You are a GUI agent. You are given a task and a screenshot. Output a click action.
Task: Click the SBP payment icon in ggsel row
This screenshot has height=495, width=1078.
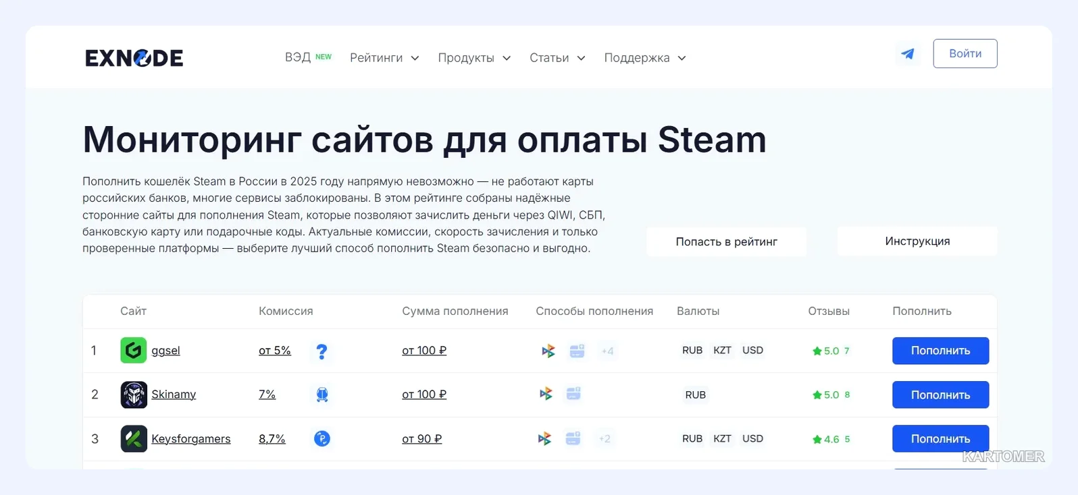pos(548,351)
